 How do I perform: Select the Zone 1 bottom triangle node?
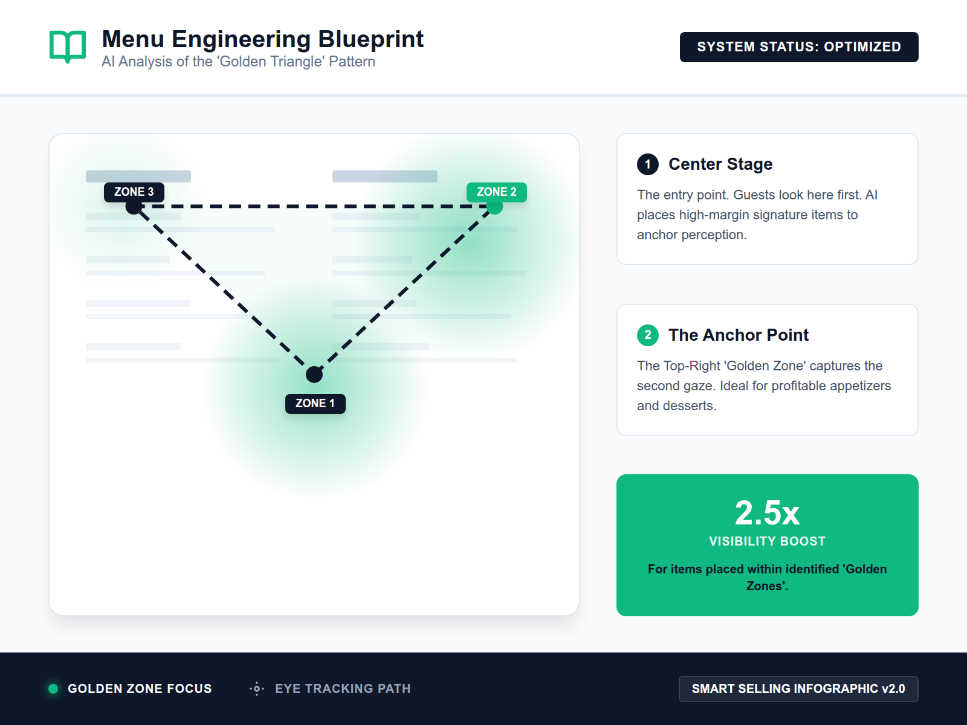click(314, 375)
